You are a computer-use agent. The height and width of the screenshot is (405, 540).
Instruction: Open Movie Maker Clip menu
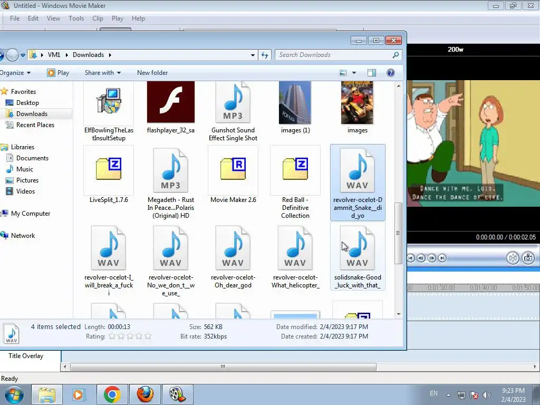click(x=98, y=18)
